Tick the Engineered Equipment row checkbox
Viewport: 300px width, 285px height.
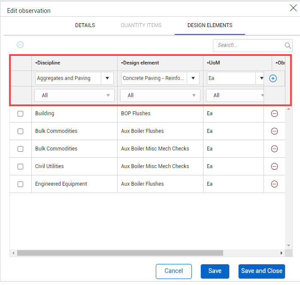(20, 184)
